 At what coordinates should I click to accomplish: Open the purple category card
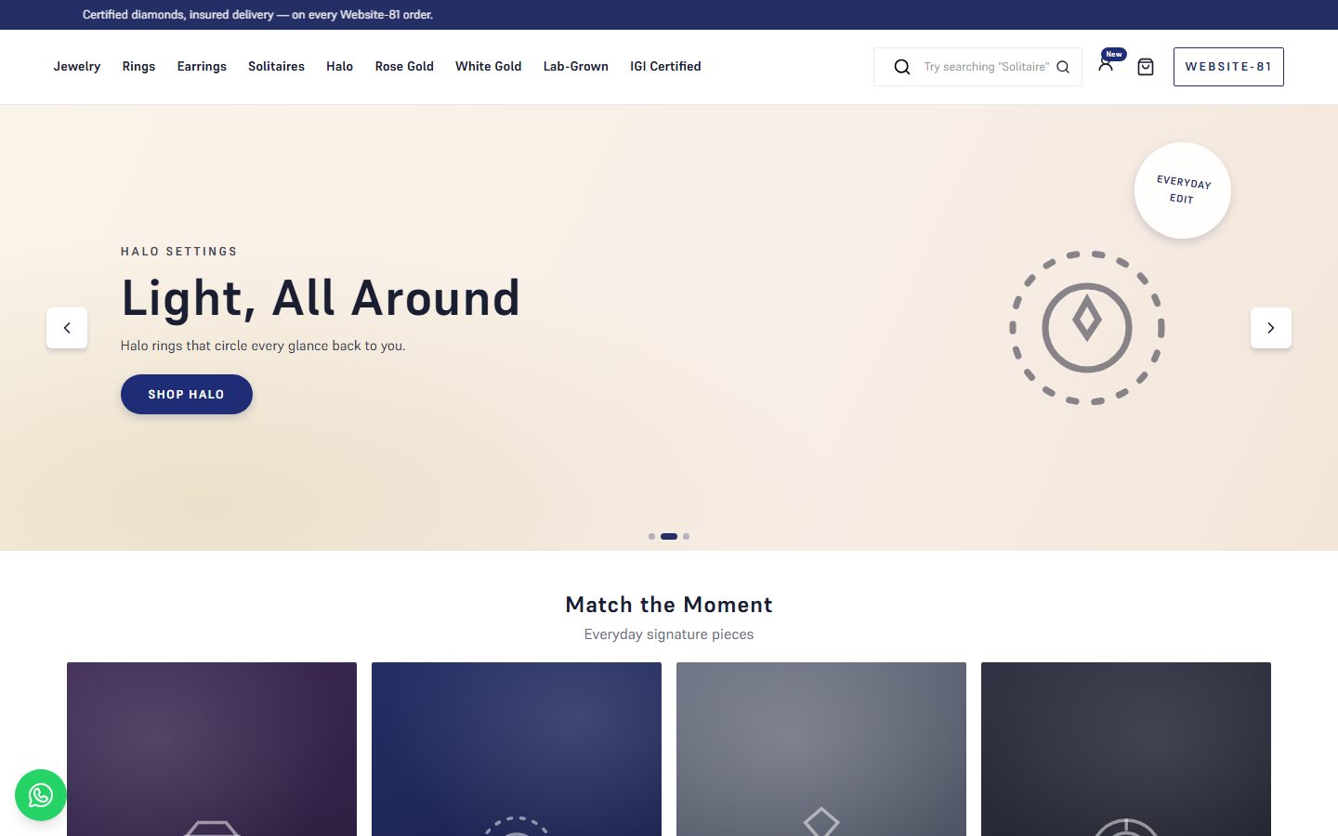pos(212,749)
